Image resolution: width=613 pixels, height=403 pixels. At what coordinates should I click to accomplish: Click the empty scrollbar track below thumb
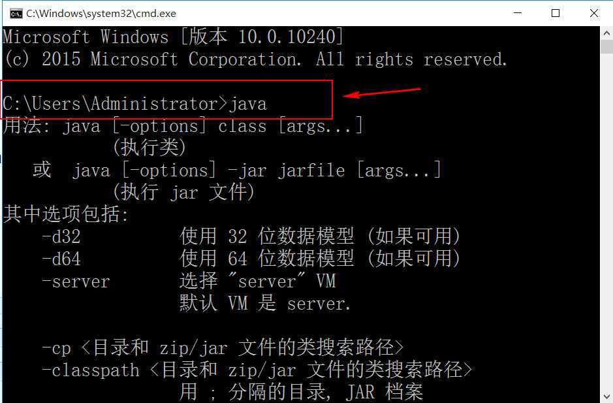pos(606,221)
